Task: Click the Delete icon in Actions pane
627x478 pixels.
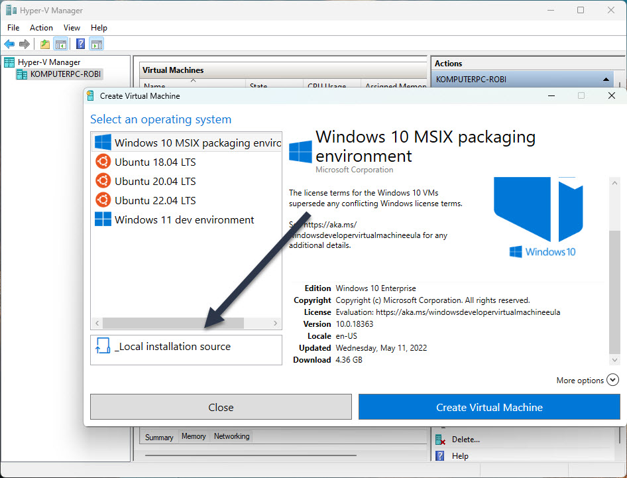Action: point(440,439)
